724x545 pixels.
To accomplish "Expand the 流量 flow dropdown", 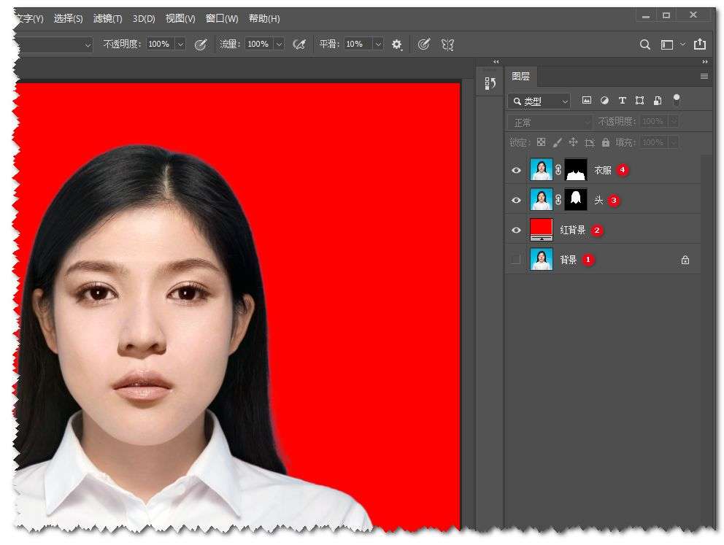I will [x=279, y=45].
